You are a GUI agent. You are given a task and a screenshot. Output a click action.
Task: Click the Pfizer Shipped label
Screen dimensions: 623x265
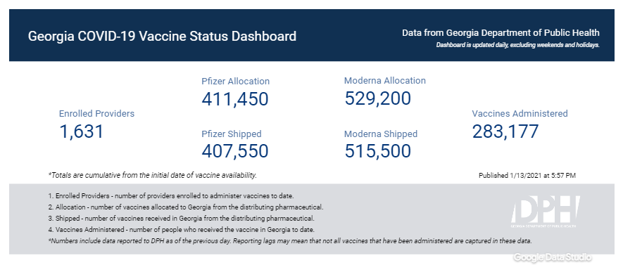pos(232,134)
